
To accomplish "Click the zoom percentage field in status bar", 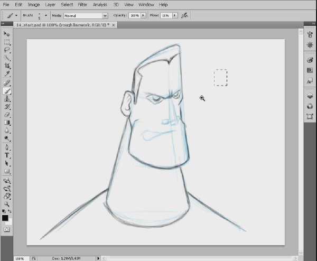I will coord(21,258).
